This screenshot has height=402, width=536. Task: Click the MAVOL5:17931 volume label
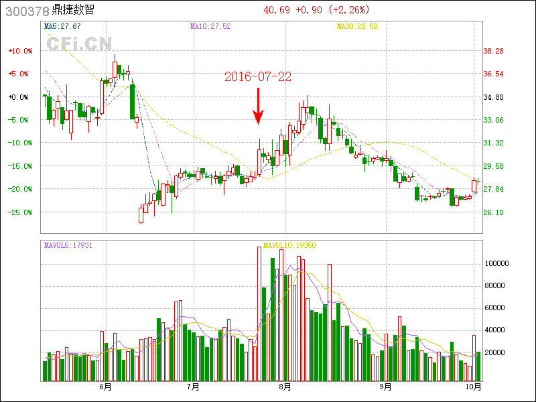click(68, 245)
